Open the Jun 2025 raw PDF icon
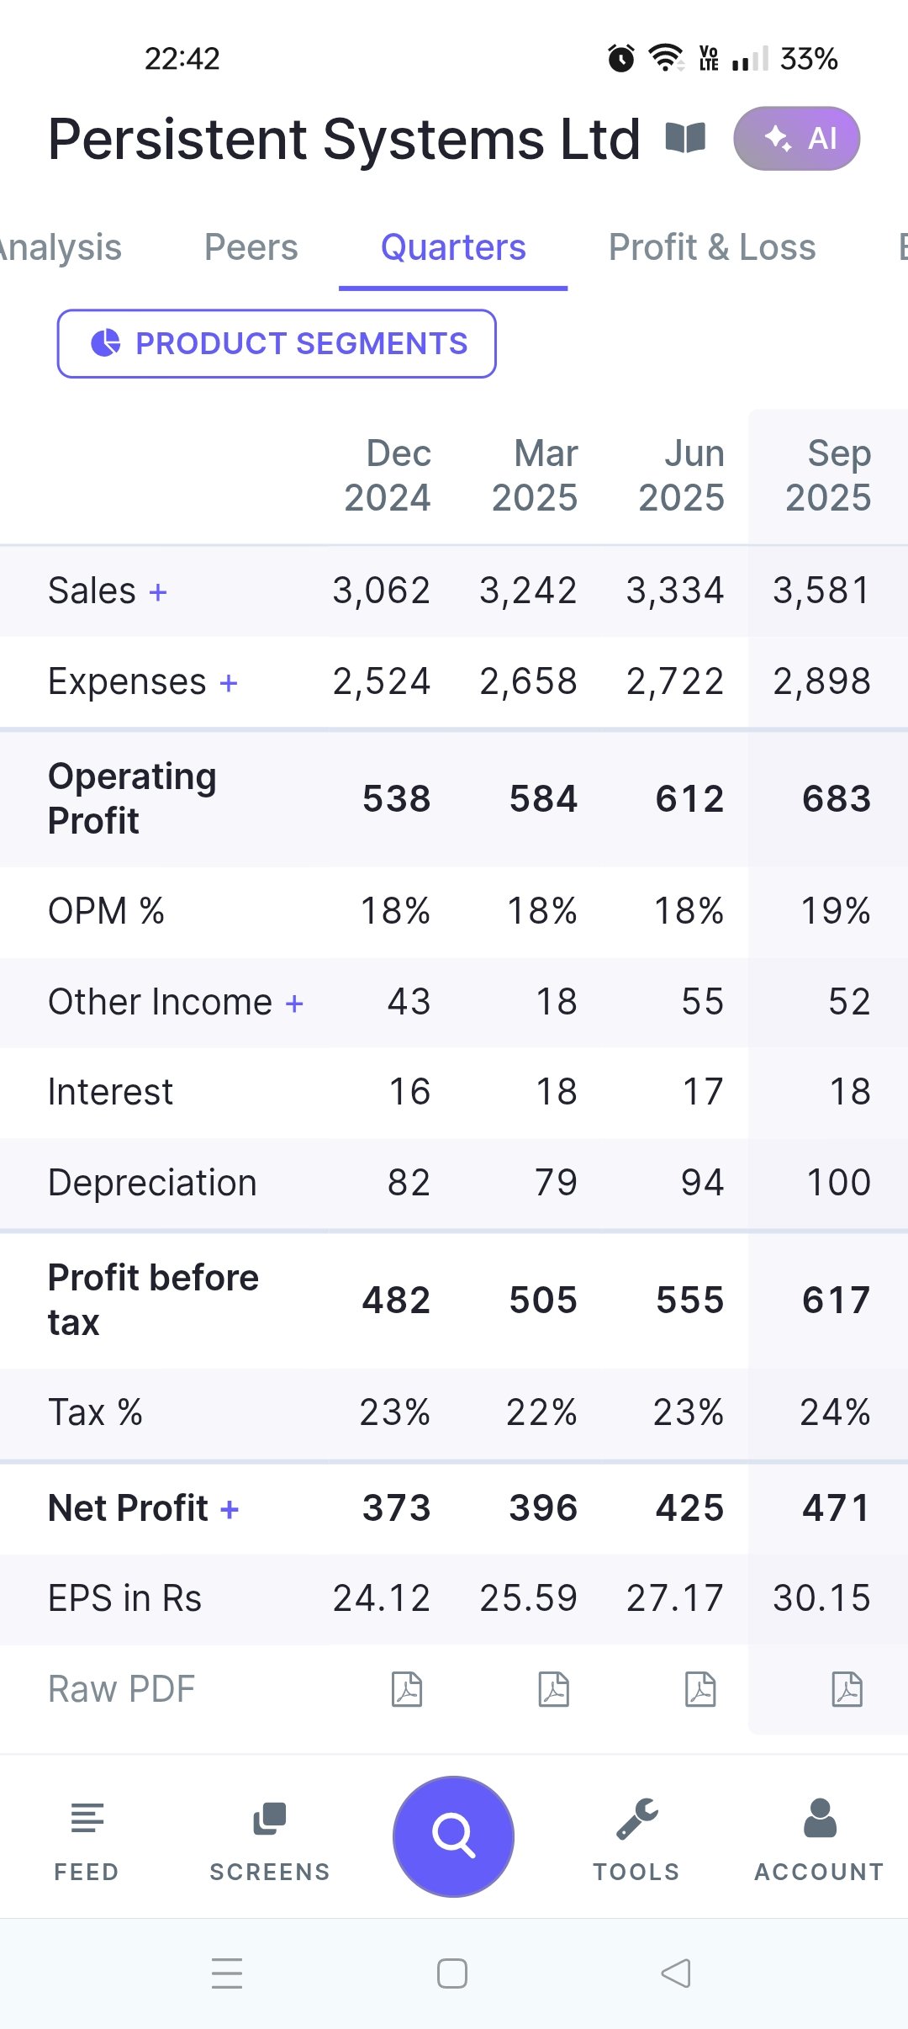This screenshot has height=2029, width=908. (x=700, y=1688)
